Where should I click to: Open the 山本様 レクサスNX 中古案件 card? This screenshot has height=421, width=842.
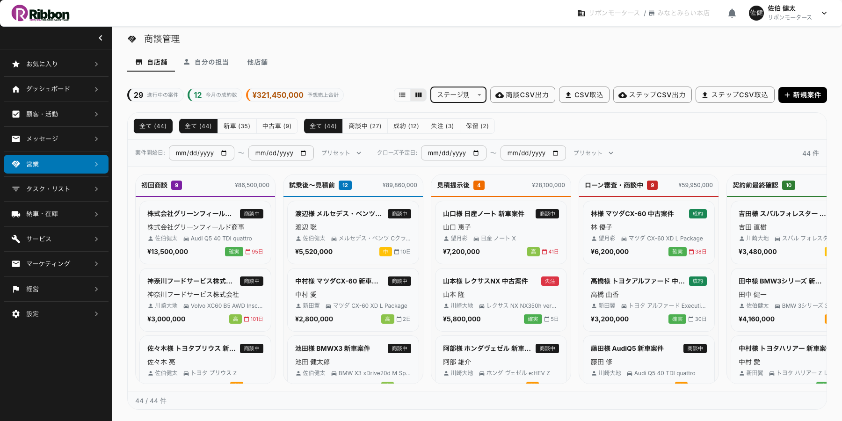pyautogui.click(x=501, y=300)
